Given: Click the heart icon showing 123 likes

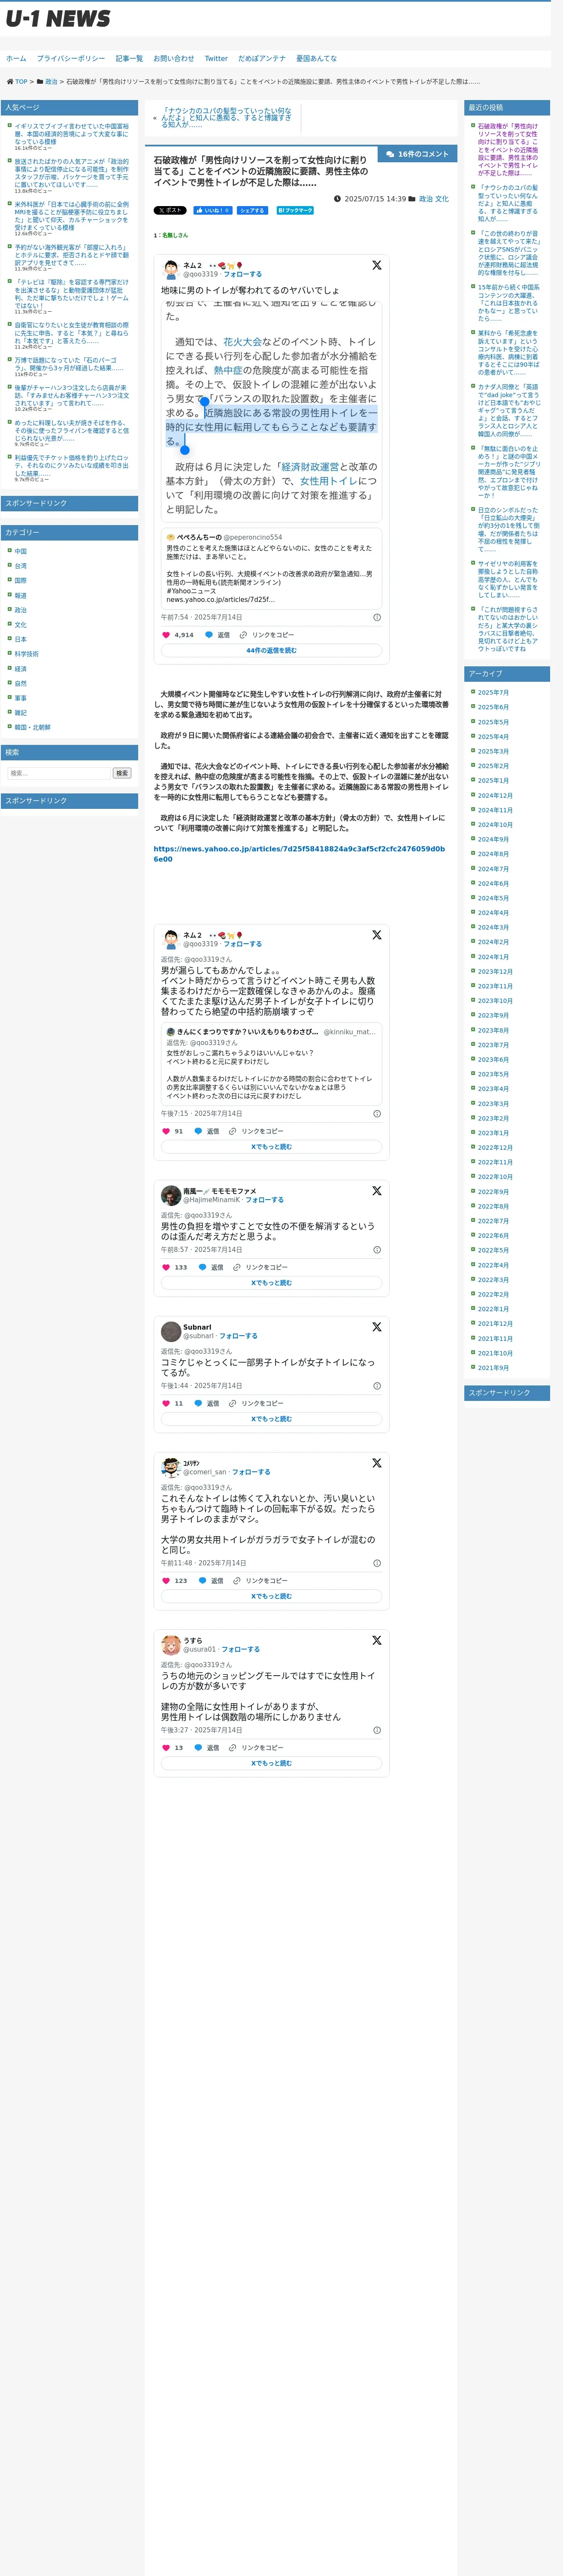Looking at the screenshot, I should [x=166, y=1581].
